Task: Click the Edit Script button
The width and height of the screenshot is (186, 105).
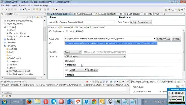Action: [93, 70]
